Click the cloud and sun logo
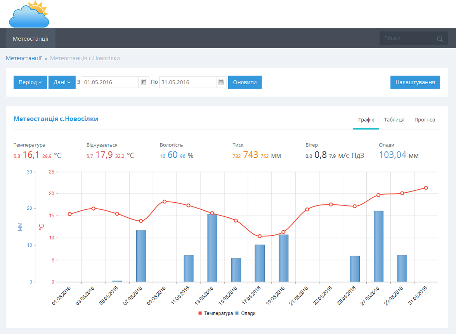This screenshot has height=334, width=456. coord(29,14)
